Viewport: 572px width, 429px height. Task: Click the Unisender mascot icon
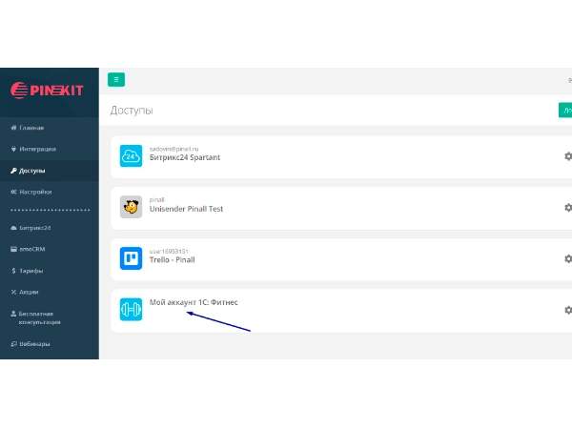point(132,207)
